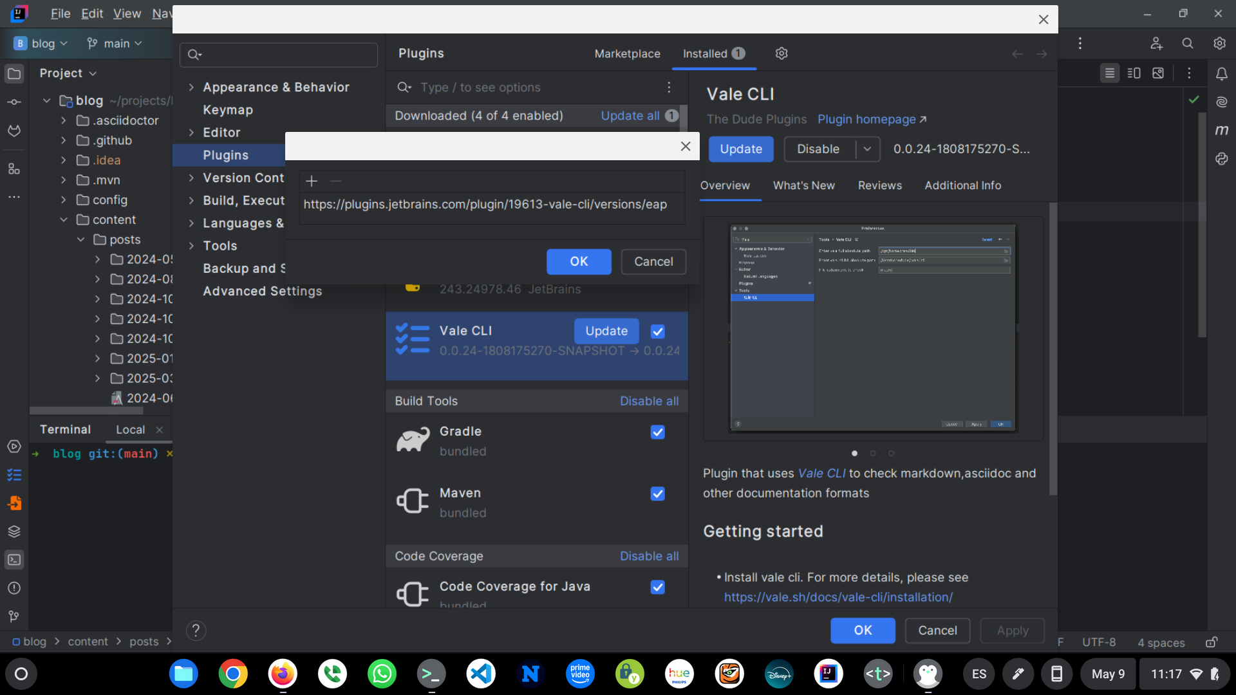Image resolution: width=1236 pixels, height=695 pixels.
Task: Select the Git branch icon in bottom sidebar
Action: [14, 616]
